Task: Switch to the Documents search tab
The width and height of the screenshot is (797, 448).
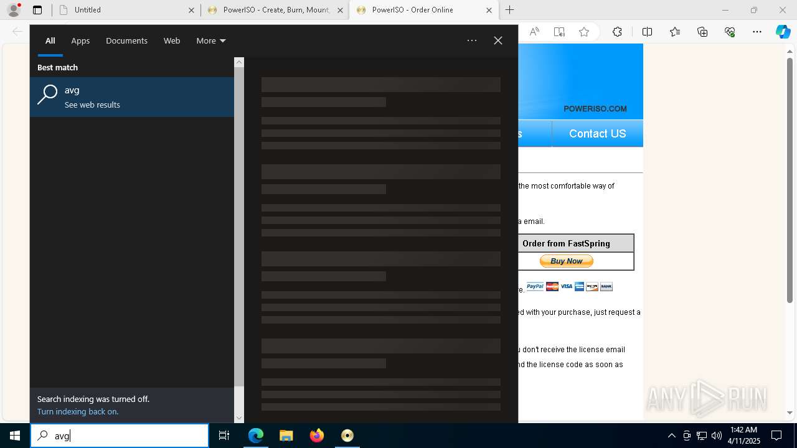Action: point(126,40)
